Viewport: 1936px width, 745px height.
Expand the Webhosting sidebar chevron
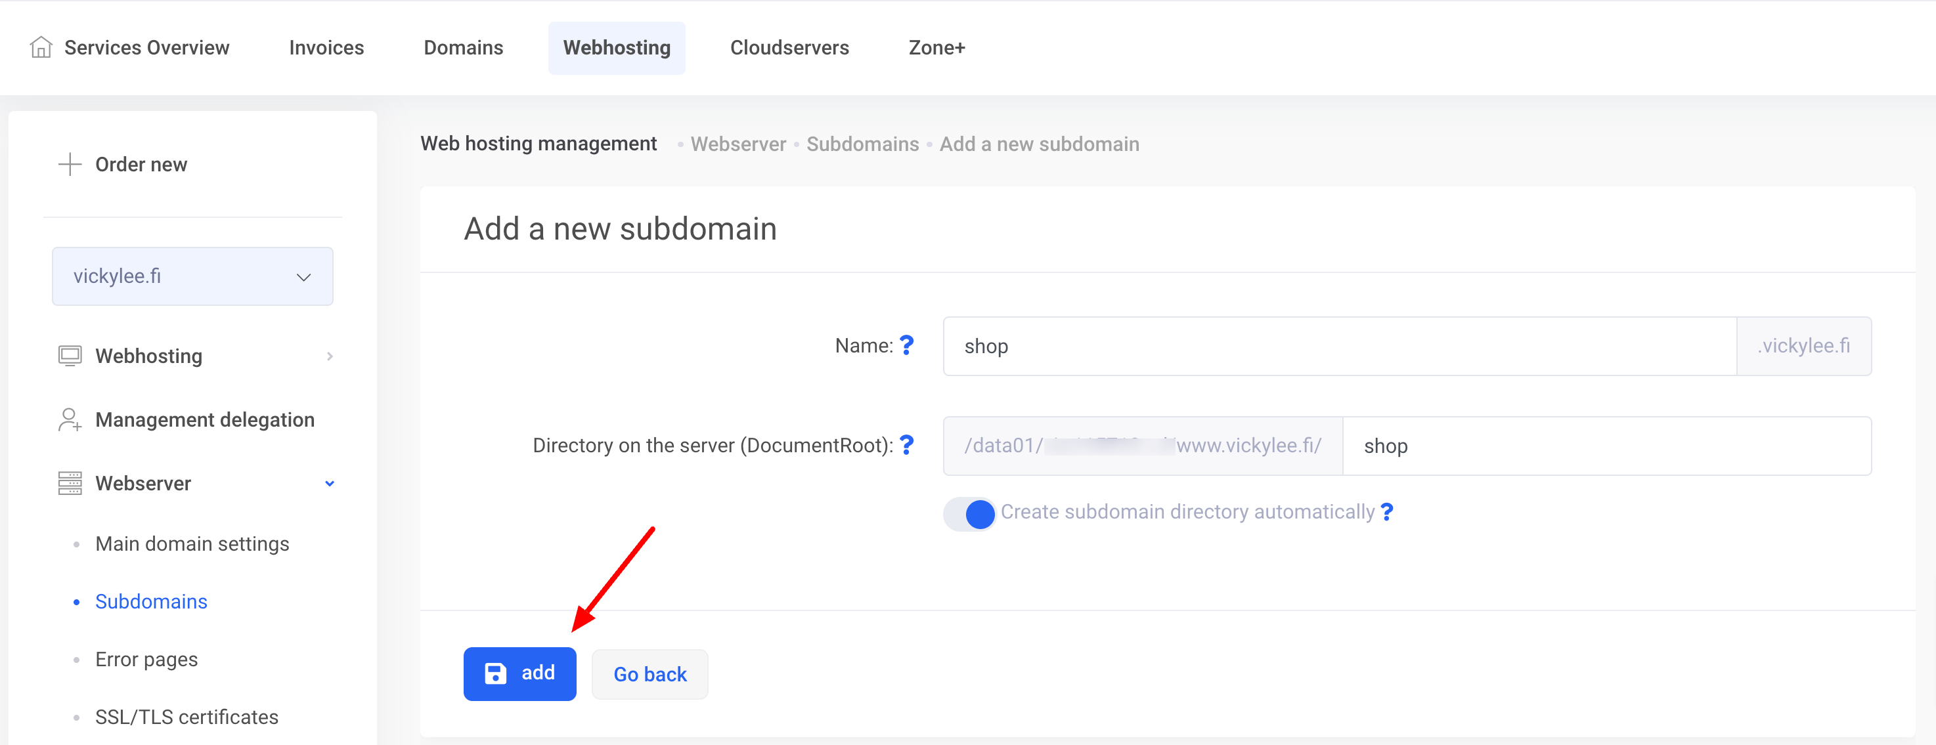click(330, 356)
